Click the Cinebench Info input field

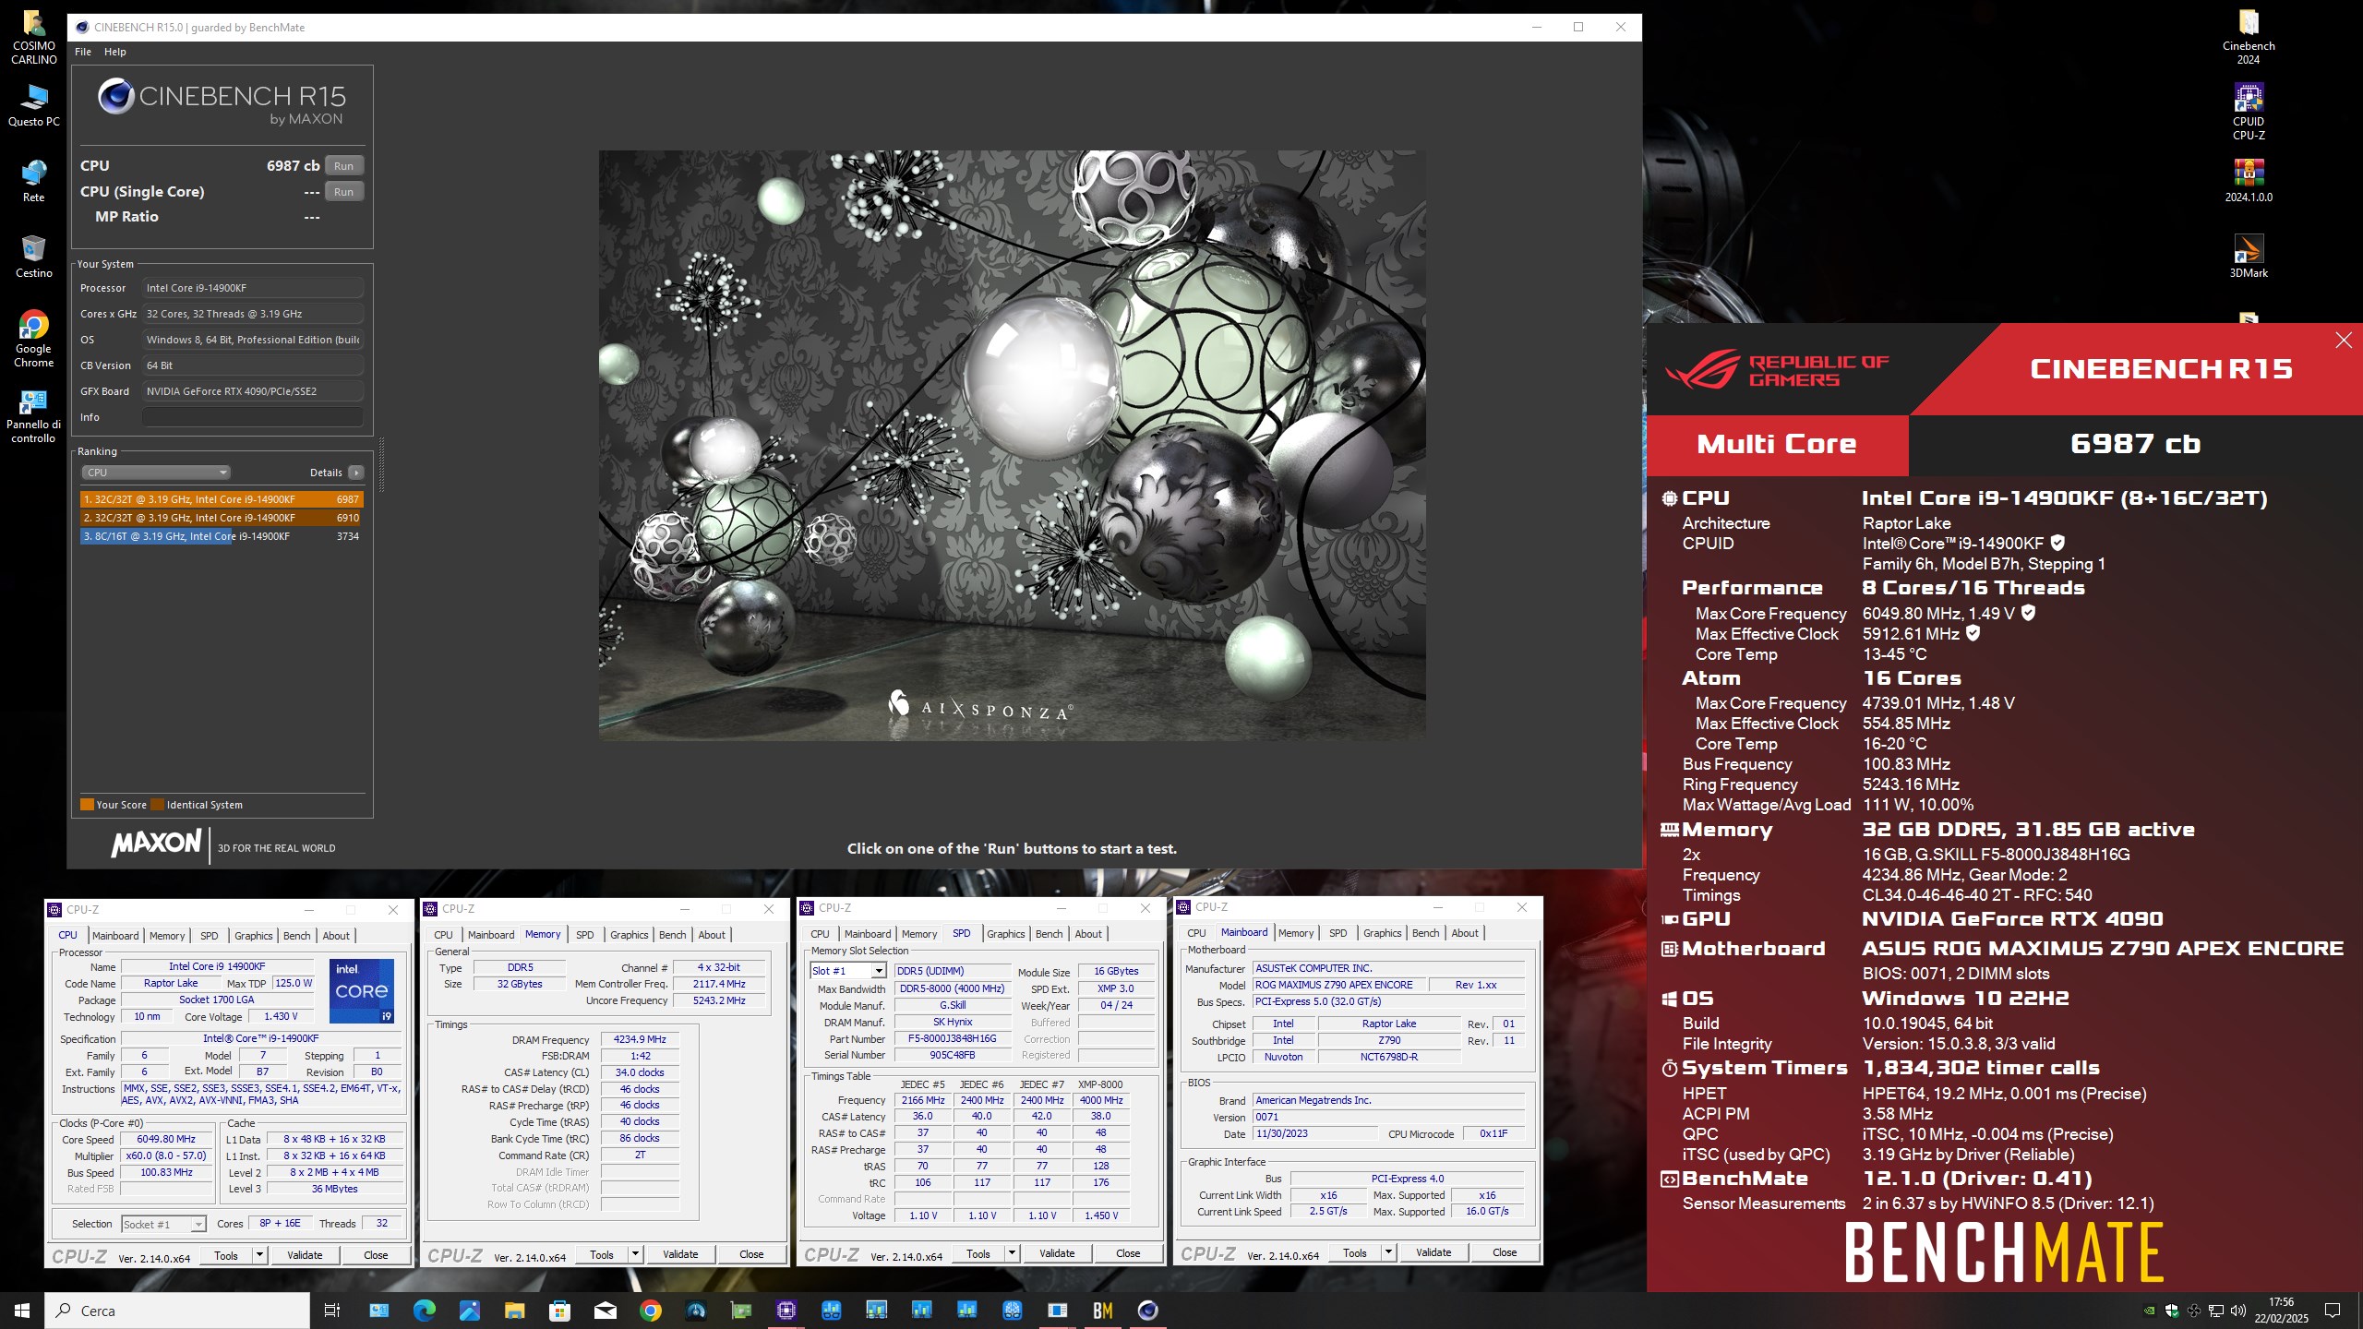[253, 417]
